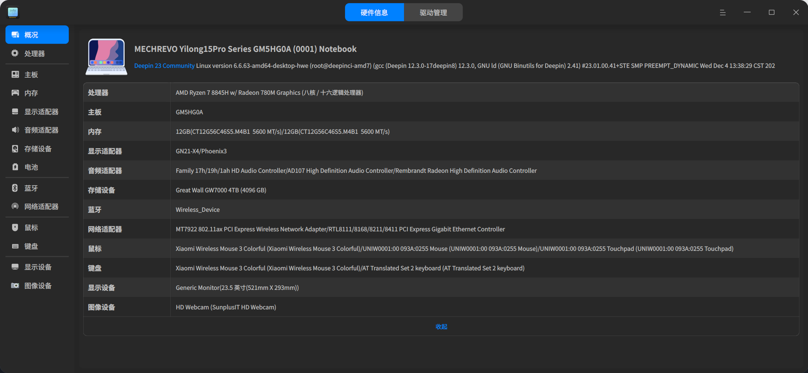Click the Deepin 23 Community link

pyautogui.click(x=164, y=66)
